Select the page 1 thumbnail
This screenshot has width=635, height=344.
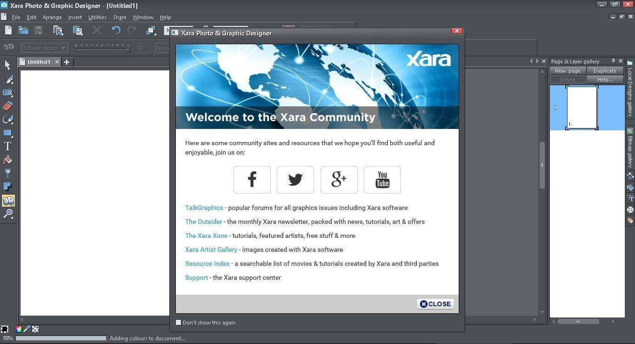coord(582,108)
